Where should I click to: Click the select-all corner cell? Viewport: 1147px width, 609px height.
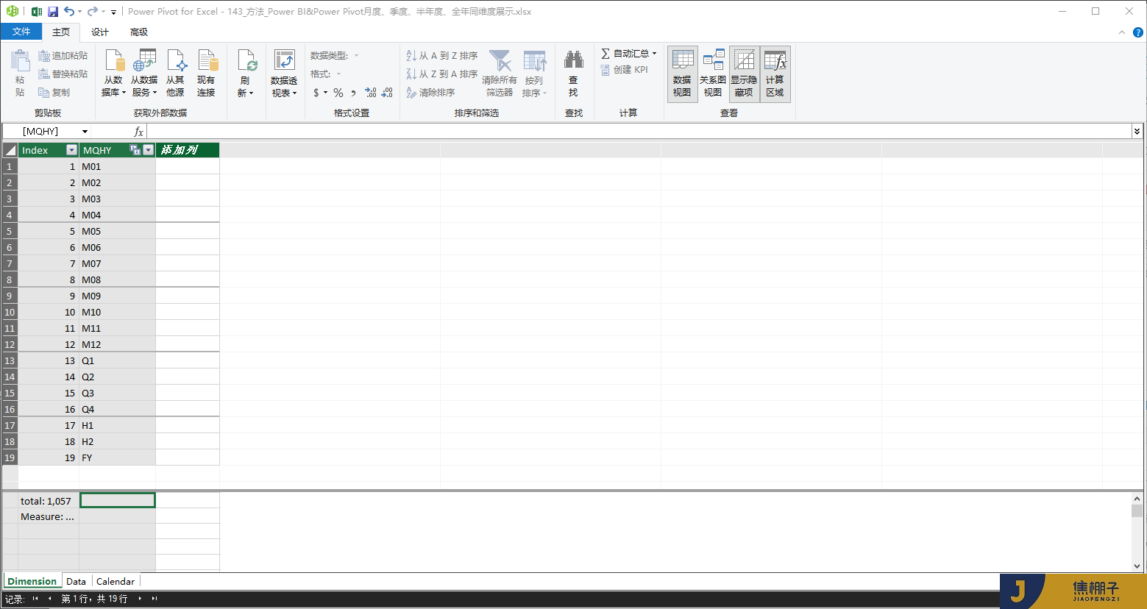pyautogui.click(x=10, y=150)
